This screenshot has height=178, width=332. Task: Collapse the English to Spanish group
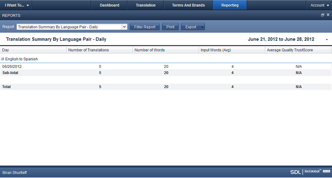(x=2, y=59)
